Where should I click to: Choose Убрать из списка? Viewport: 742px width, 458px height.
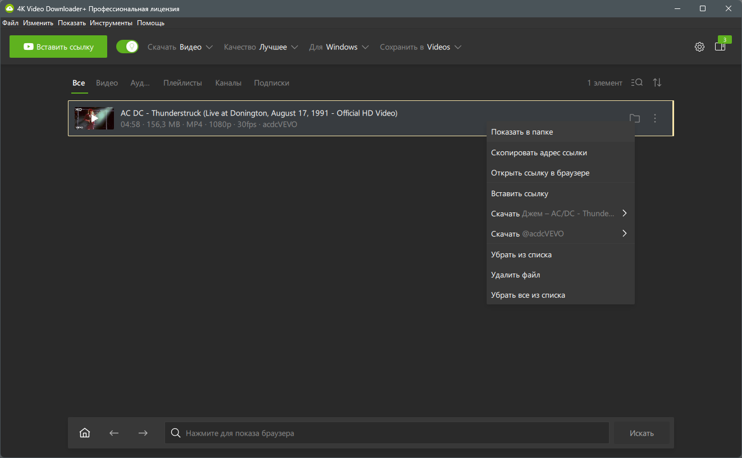(x=560, y=255)
